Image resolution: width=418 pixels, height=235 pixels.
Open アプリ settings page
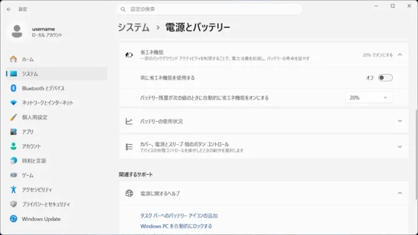[x=57, y=132]
